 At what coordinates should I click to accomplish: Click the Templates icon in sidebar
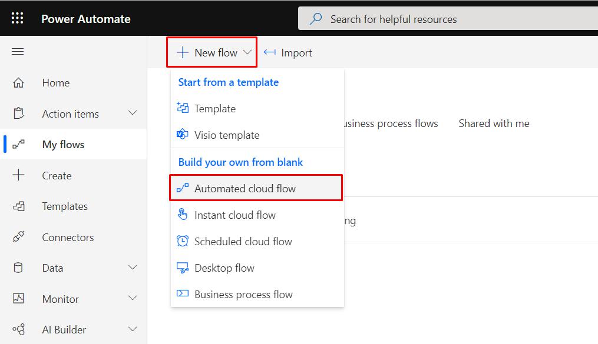click(x=19, y=206)
